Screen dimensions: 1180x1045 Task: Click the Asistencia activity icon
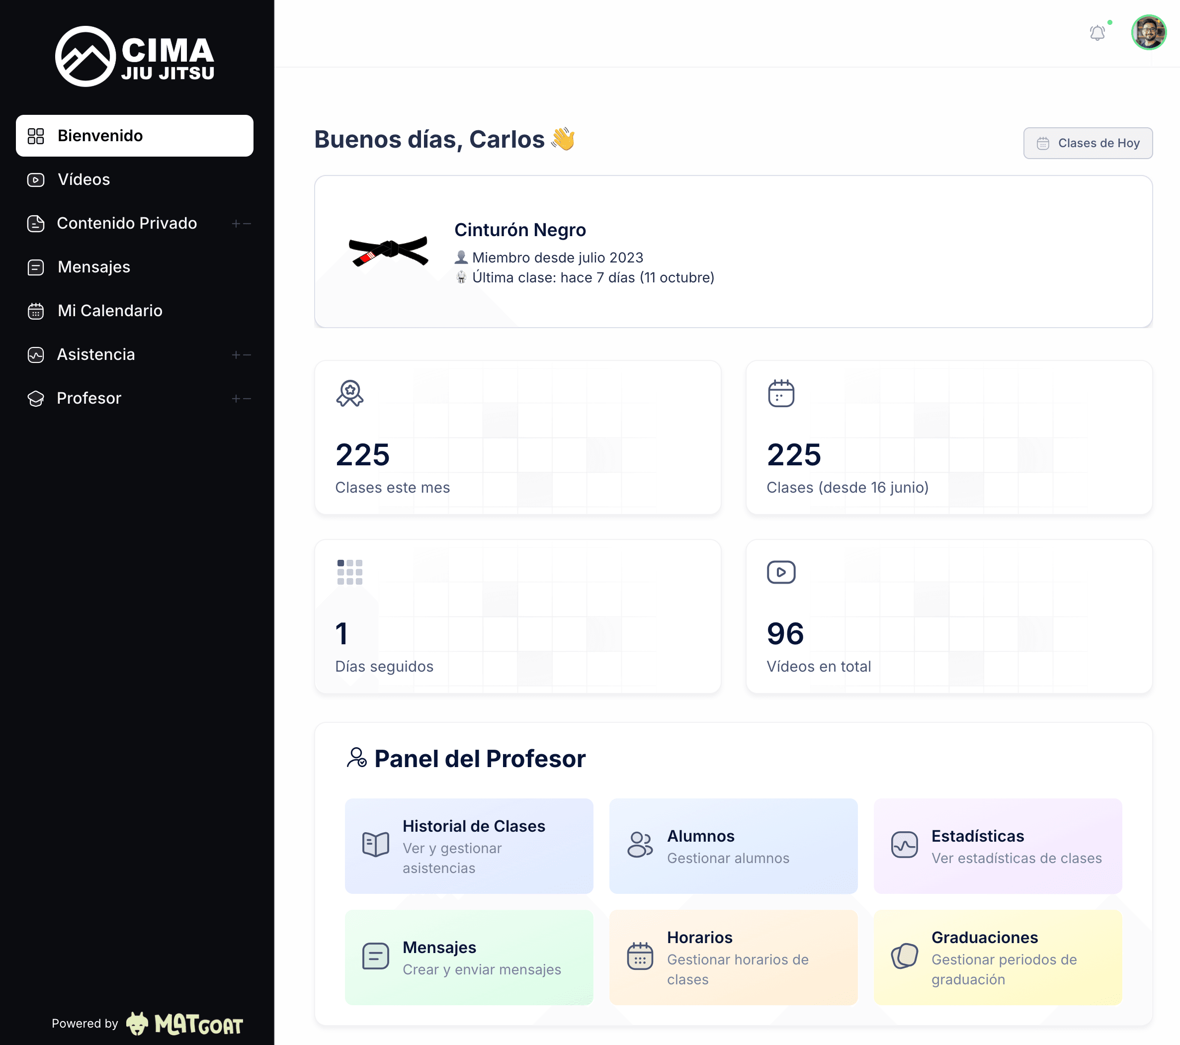[36, 354]
